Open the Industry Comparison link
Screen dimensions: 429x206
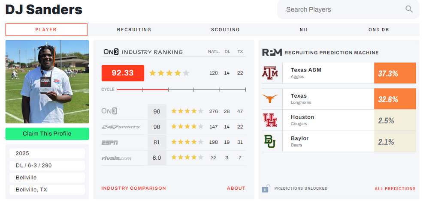point(133,188)
